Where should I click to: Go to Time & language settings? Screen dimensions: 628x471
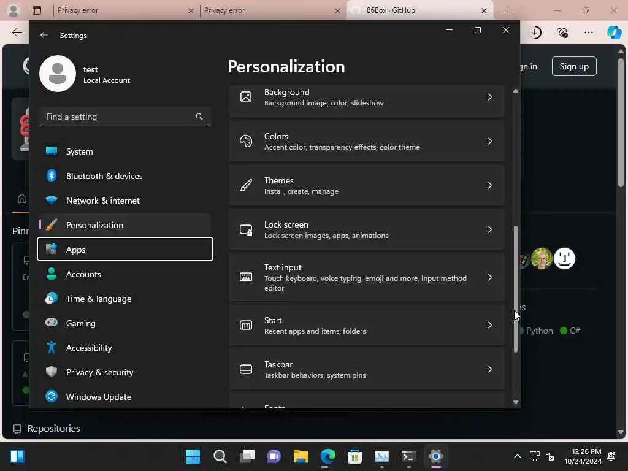124,299
